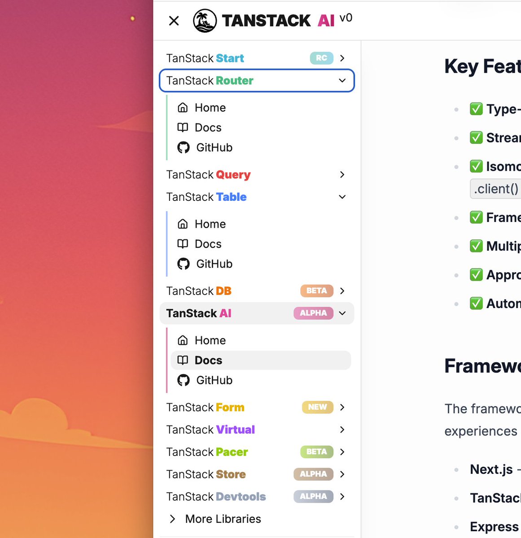Click Docs book icon under TanStack AI
The width and height of the screenshot is (521, 538).
point(183,360)
